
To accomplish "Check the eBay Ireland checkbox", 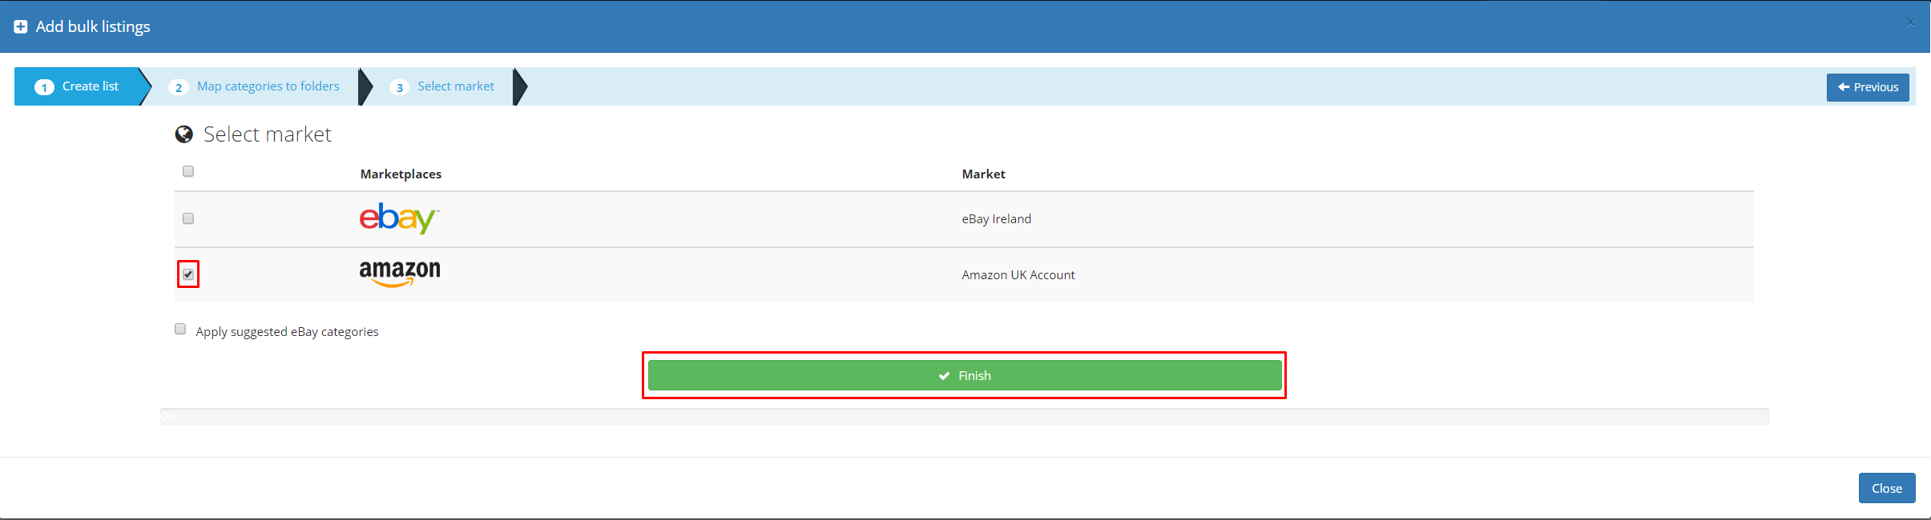I will pos(188,218).
